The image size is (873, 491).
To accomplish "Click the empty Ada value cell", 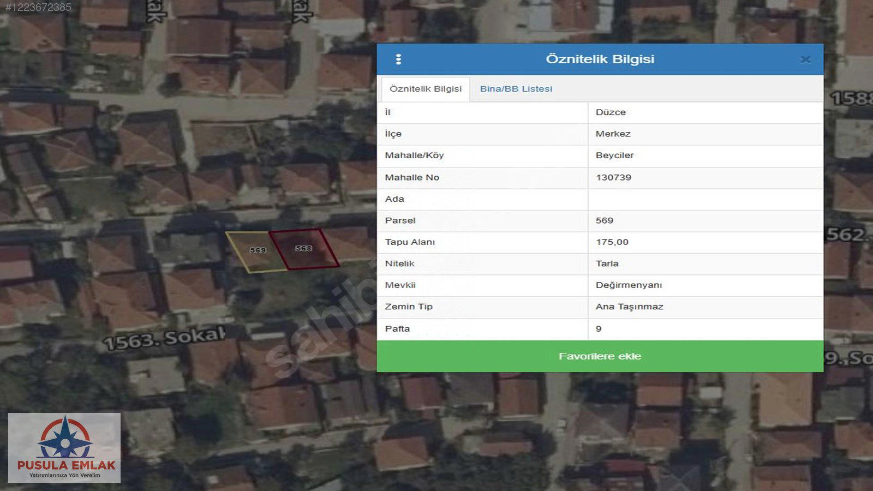I will pos(705,199).
